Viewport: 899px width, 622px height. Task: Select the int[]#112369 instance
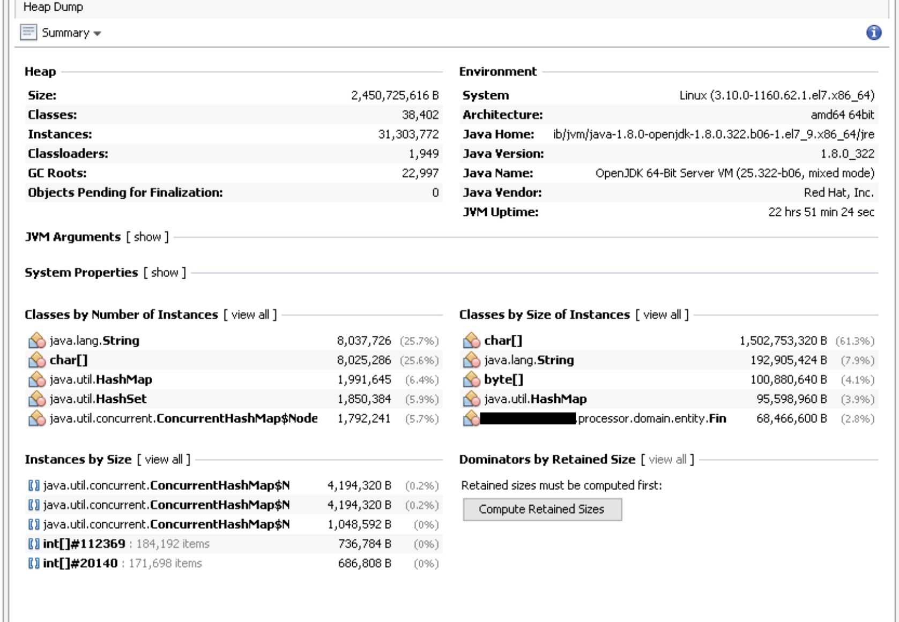pyautogui.click(x=84, y=544)
